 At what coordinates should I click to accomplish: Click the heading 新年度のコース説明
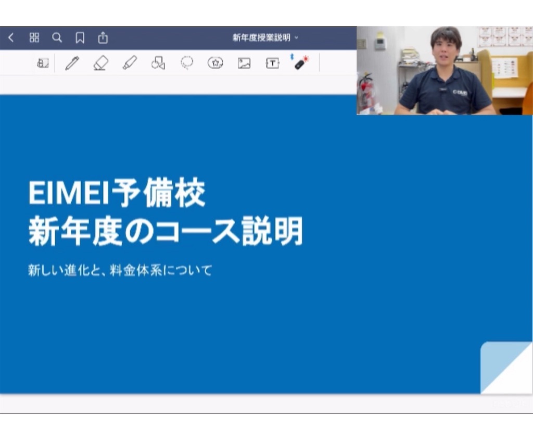tap(166, 232)
